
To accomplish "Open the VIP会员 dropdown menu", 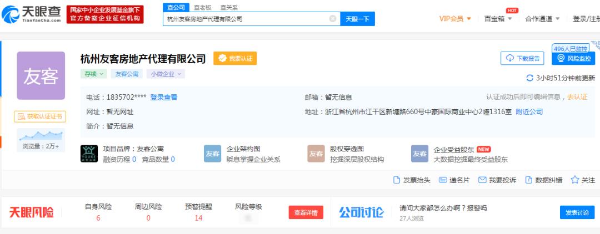I will pyautogui.click(x=455, y=19).
